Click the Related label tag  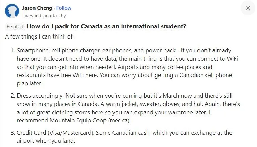15,26
